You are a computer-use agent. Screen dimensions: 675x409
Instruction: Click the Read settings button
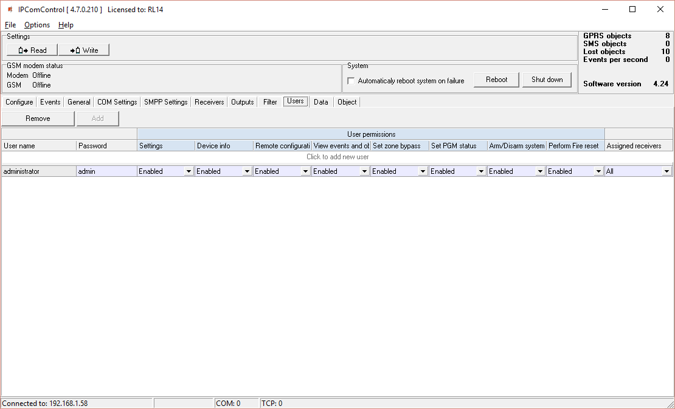[32, 50]
